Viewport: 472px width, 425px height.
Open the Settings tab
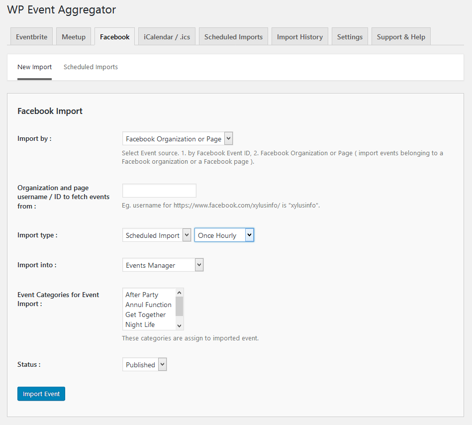(350, 37)
